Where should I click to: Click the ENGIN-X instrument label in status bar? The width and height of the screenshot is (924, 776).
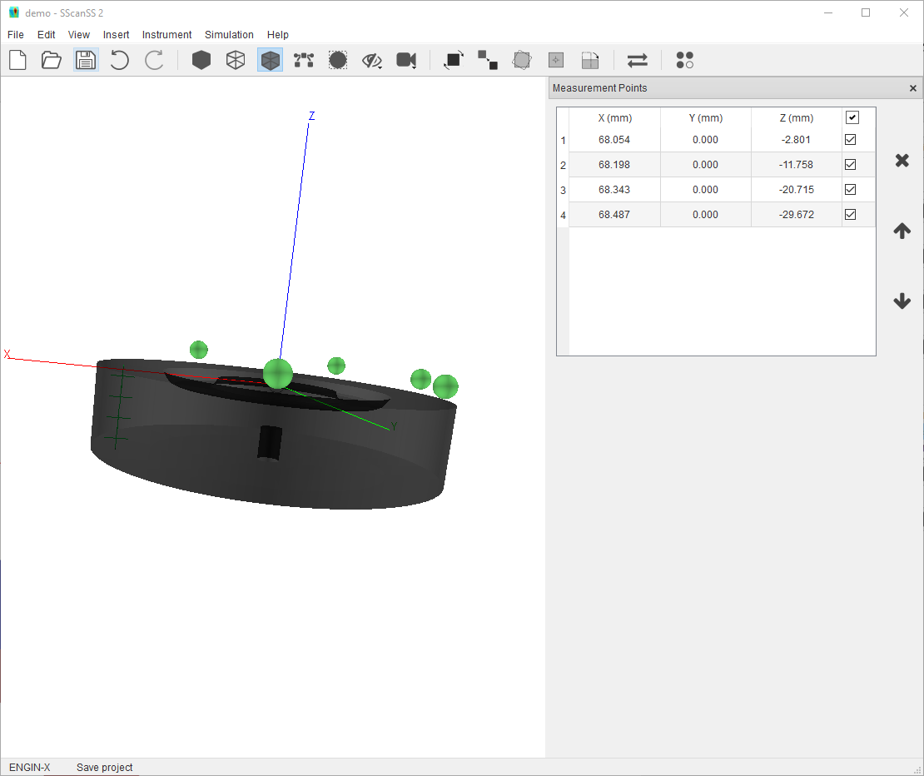point(29,767)
